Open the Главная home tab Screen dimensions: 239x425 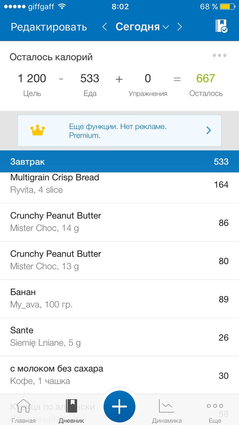click(x=24, y=411)
